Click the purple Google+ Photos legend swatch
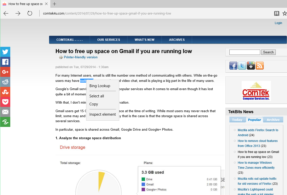287x195 pixels. tap(143, 189)
